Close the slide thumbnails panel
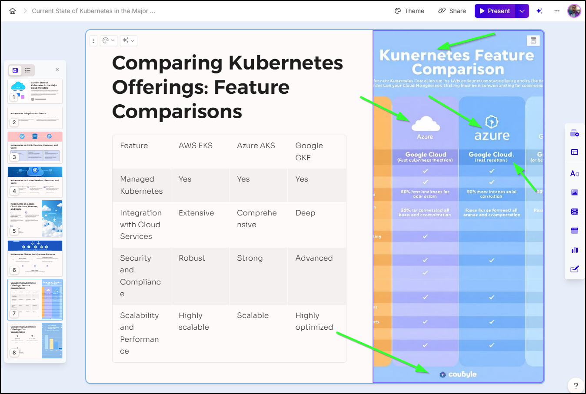The image size is (586, 394). tap(57, 70)
